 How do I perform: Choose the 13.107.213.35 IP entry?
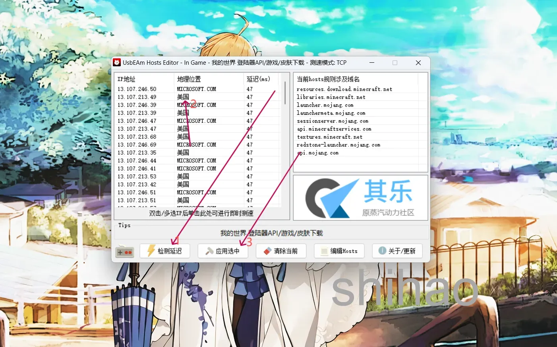tap(137, 153)
